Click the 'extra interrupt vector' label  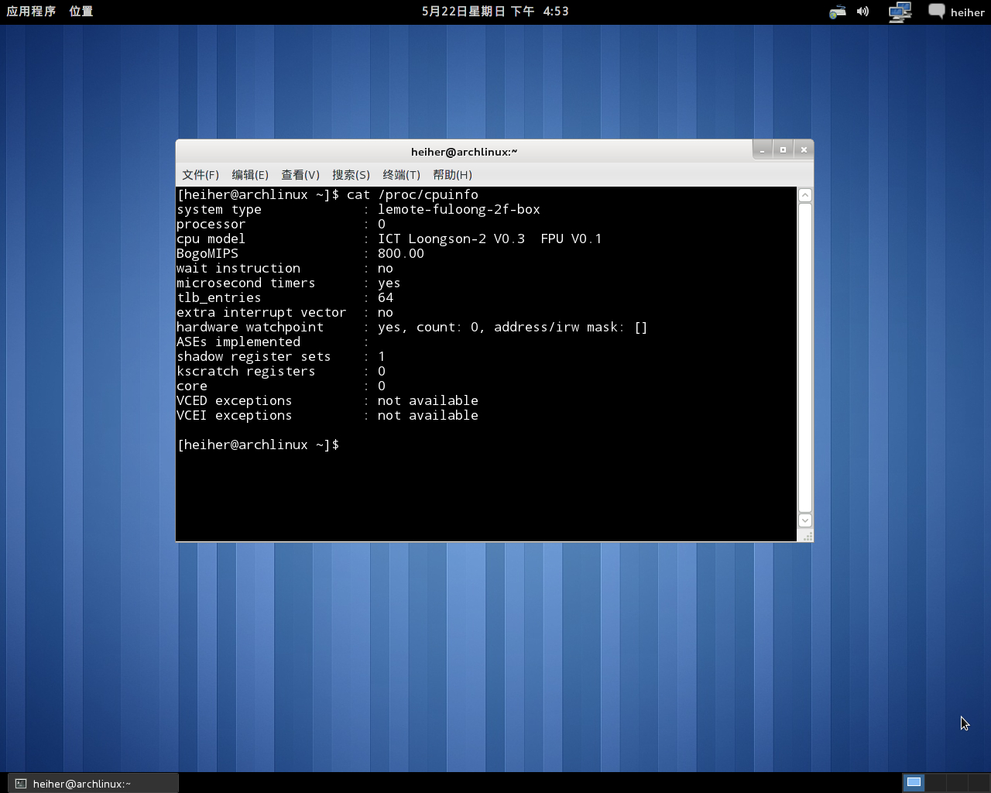click(x=262, y=312)
